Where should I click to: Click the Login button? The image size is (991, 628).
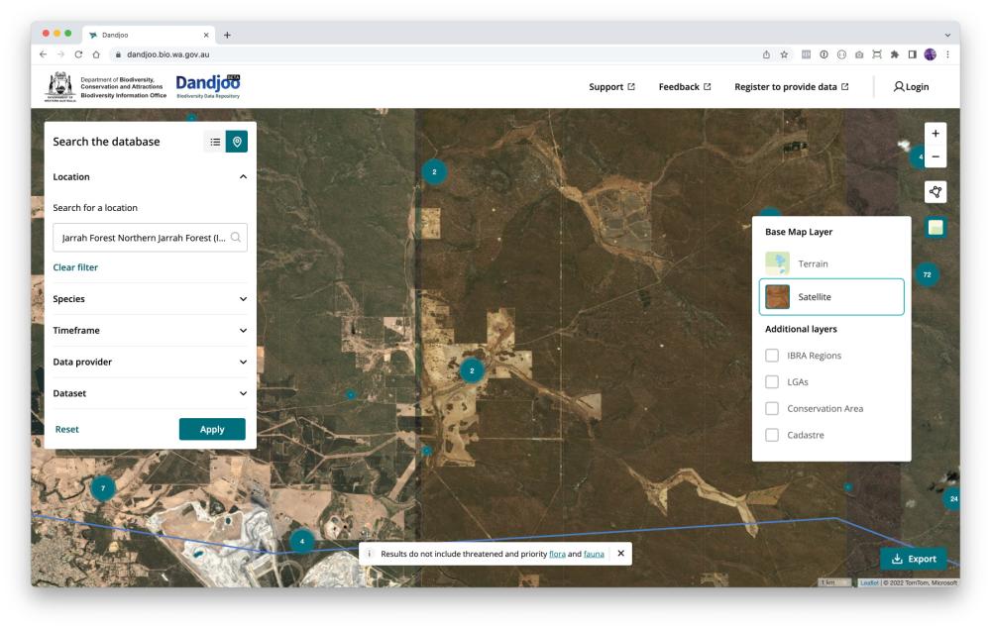pos(911,86)
